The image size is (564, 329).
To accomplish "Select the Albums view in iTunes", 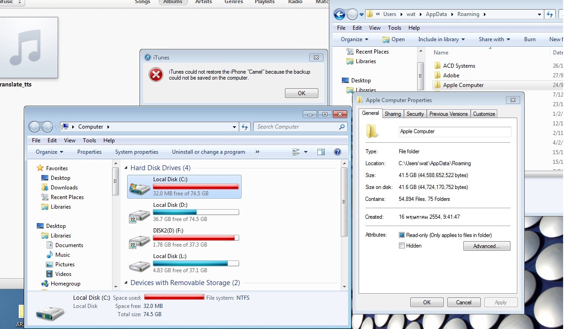I will tap(173, 2).
